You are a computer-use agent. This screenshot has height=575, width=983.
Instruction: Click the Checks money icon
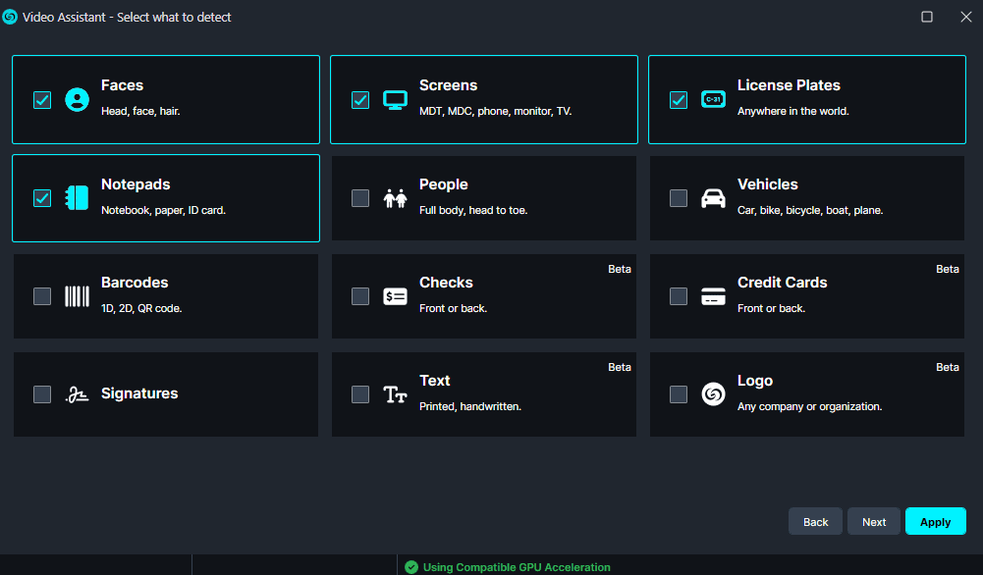pos(395,296)
